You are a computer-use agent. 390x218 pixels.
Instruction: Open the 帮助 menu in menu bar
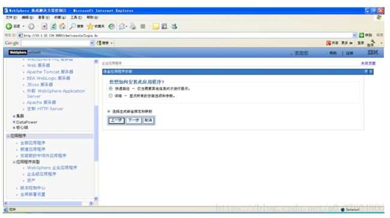pyautogui.click(x=92, y=17)
